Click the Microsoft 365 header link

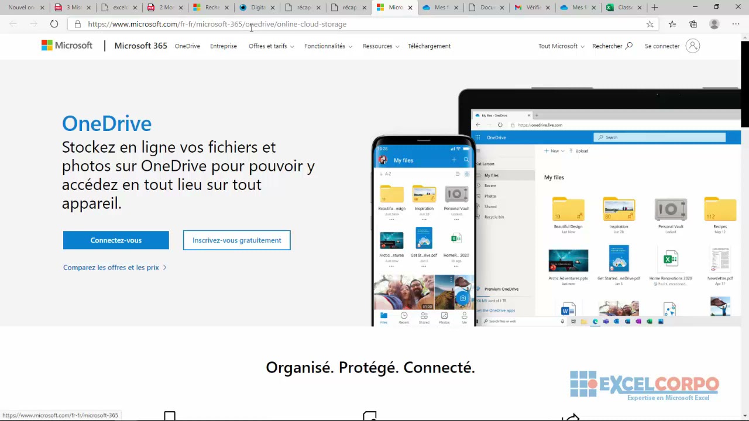coord(140,46)
